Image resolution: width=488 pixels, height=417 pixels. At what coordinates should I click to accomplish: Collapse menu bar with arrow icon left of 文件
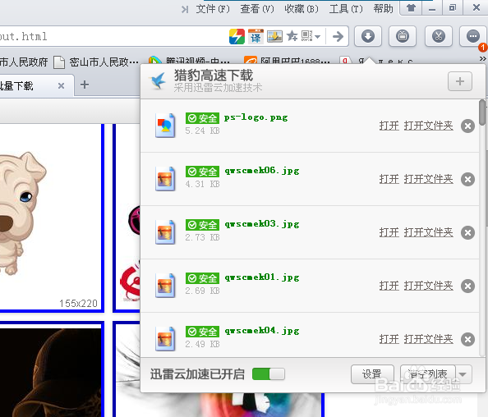(x=185, y=10)
